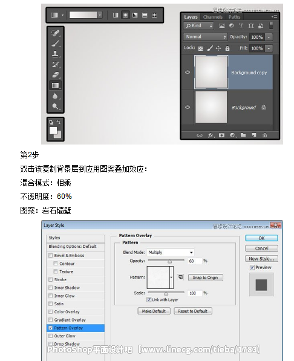Select the Eraser tool
Viewport: 294px width, 361px height.
pos(55,74)
